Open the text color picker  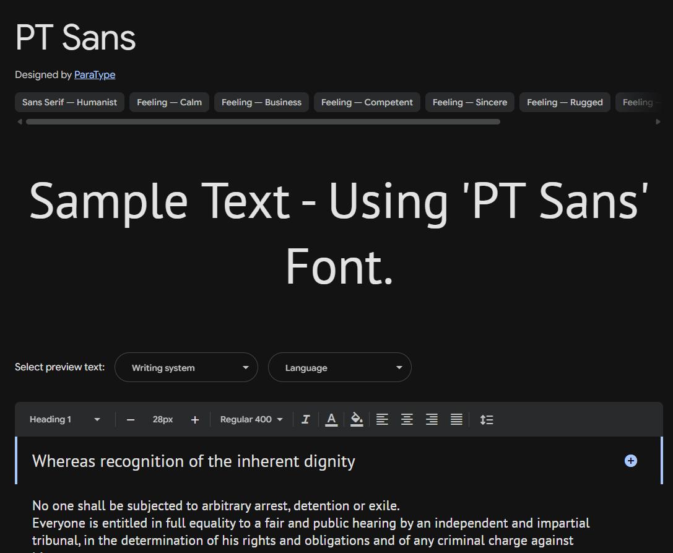[x=331, y=419]
